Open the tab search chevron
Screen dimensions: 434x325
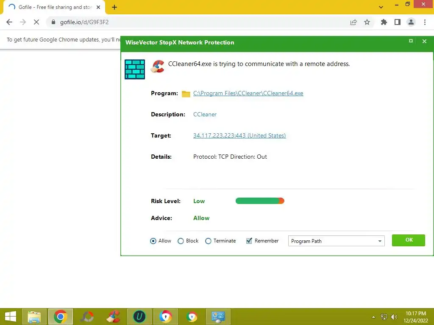pyautogui.click(x=381, y=7)
